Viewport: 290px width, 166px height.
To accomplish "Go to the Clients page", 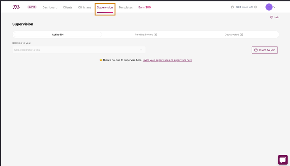I will [x=68, y=7].
